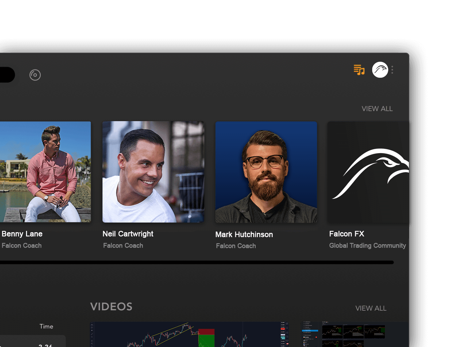The width and height of the screenshot is (462, 347).
Task: Click the Videos section heading
Action: click(111, 307)
